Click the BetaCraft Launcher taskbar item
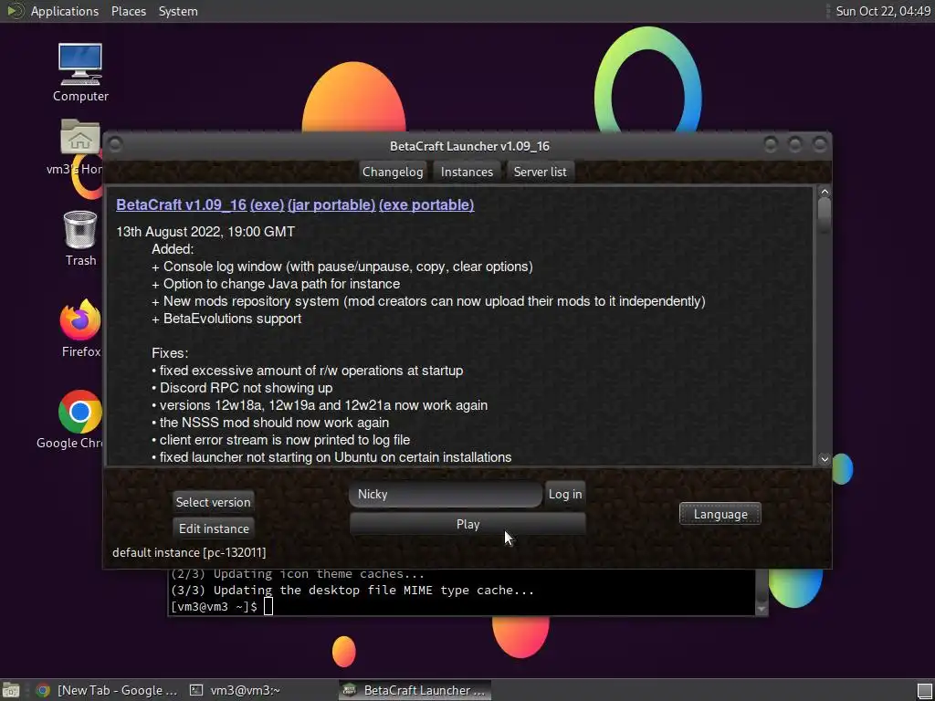This screenshot has height=701, width=935. pyautogui.click(x=415, y=690)
